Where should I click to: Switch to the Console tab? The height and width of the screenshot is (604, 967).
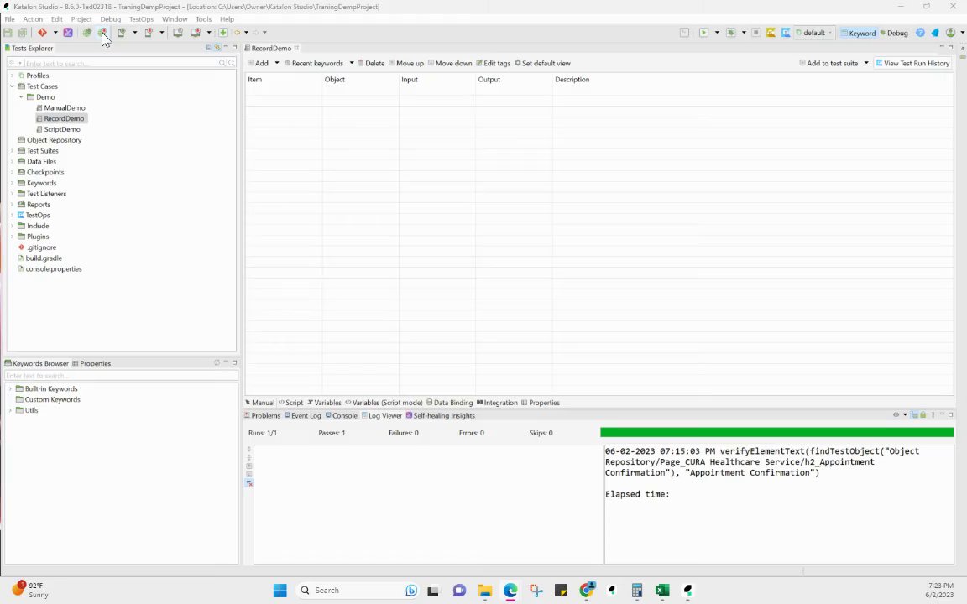pyautogui.click(x=342, y=415)
